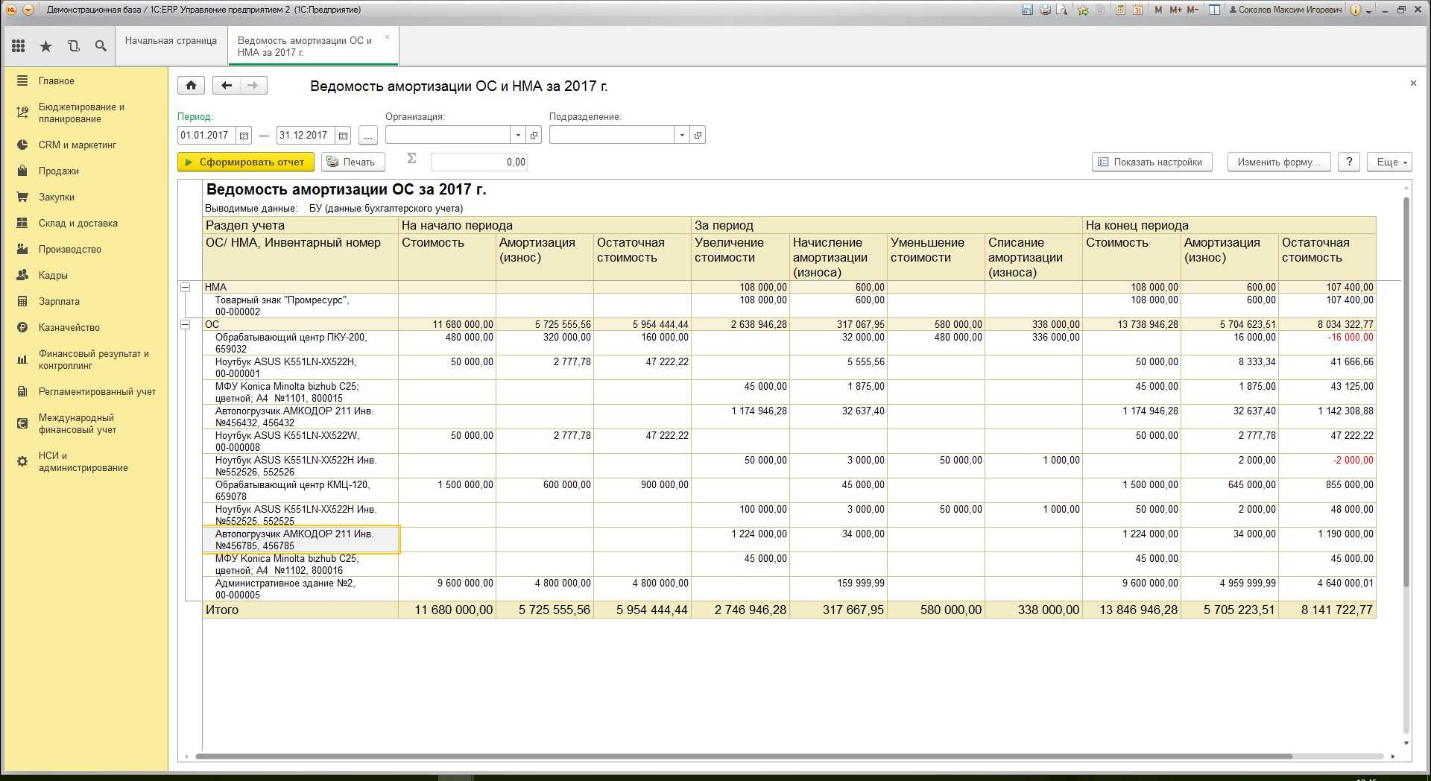The width and height of the screenshot is (1431, 781).
Task: Open calculator icon in title bar
Action: click(1119, 10)
